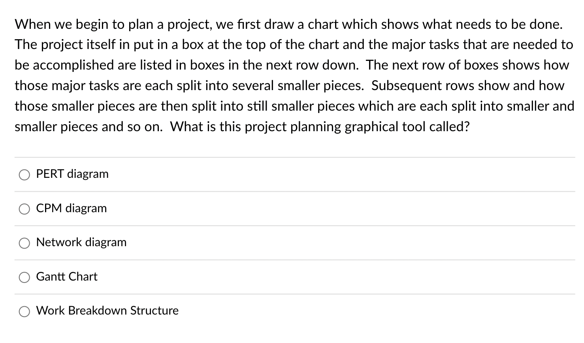
Task: Select the PERT diagram radio button
Action: coord(24,174)
